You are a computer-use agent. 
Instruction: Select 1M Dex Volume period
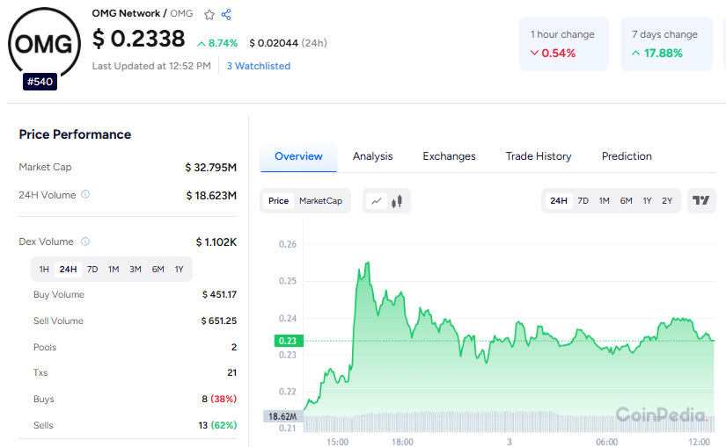pos(114,269)
